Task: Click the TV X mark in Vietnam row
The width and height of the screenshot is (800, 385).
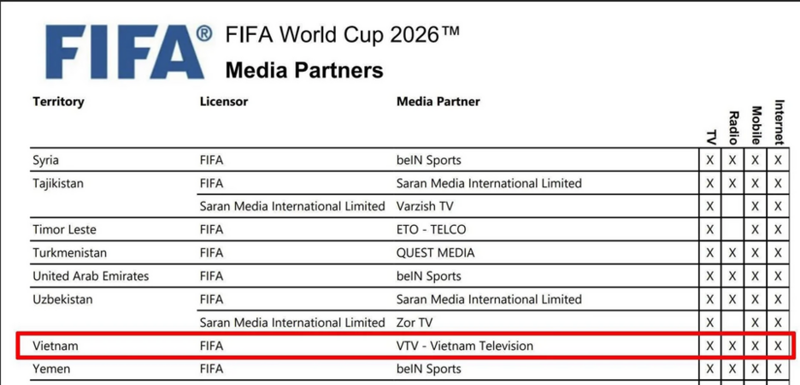Action: (709, 346)
